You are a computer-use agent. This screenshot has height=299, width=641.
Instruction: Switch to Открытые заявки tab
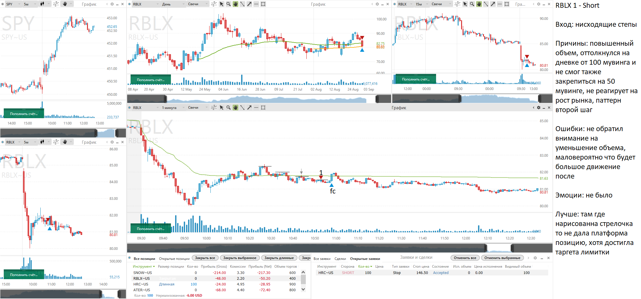pyautogui.click(x=365, y=258)
